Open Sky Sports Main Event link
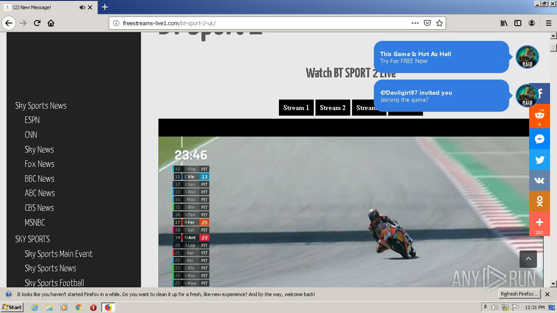557x313 pixels. 59,254
